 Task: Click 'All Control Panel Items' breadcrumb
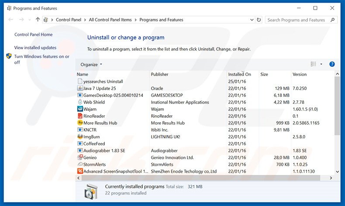coord(110,20)
